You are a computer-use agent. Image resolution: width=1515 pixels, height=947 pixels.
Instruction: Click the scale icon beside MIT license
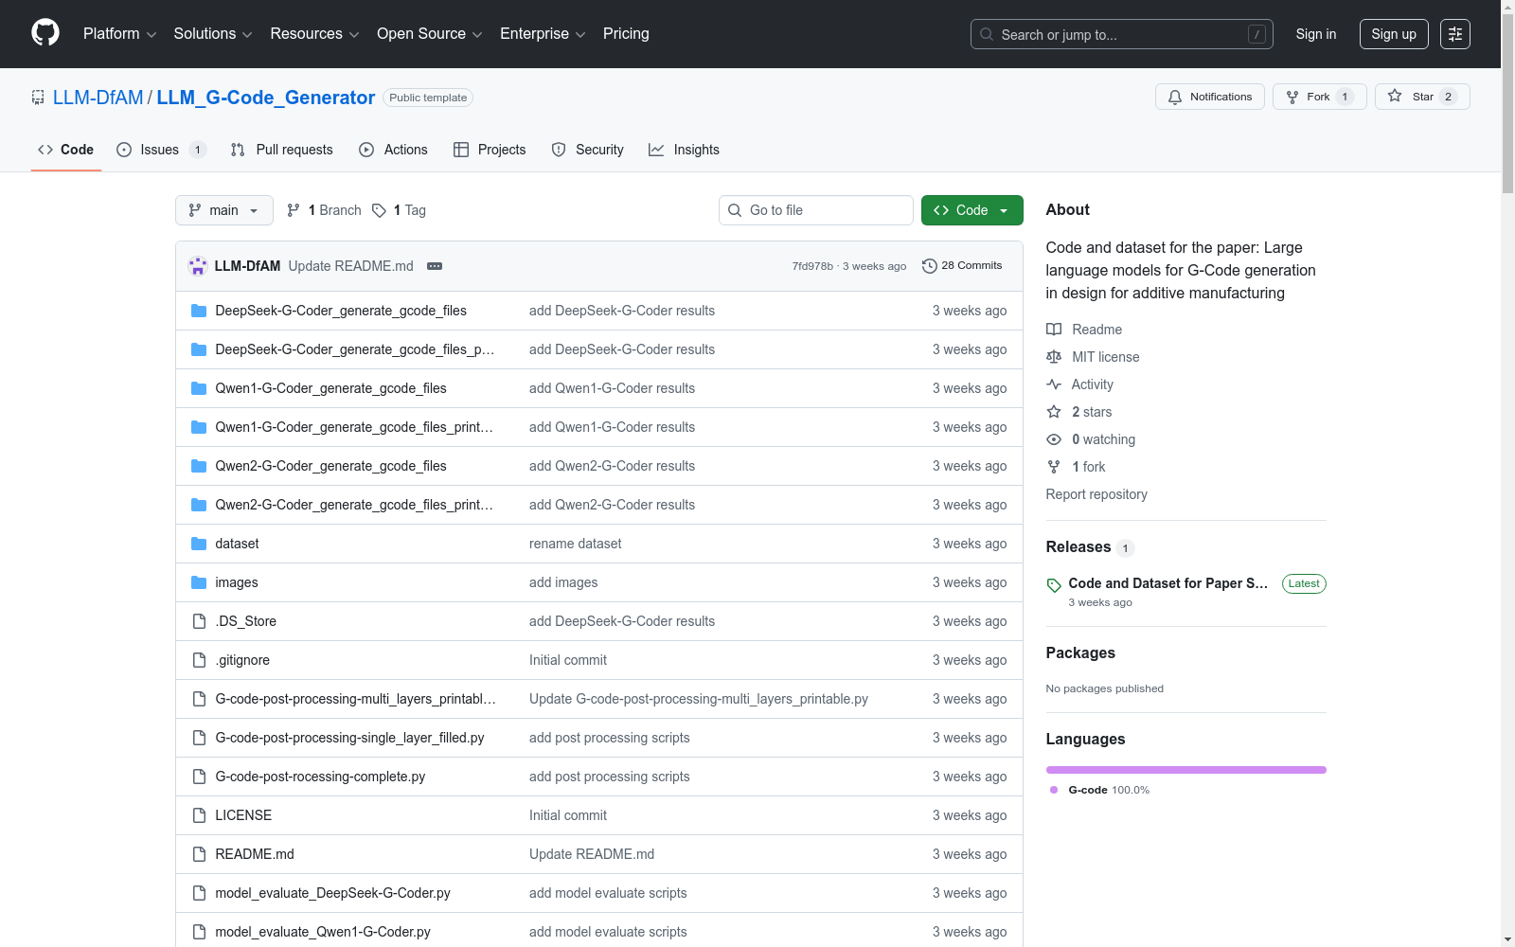click(1054, 357)
